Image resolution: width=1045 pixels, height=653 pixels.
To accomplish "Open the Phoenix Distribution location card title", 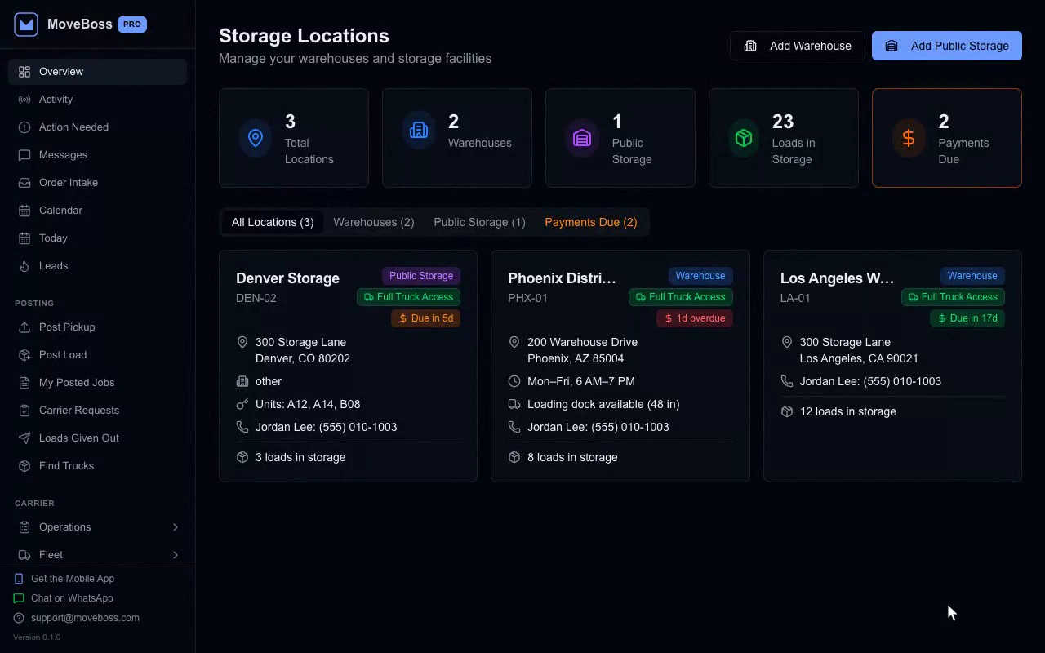I will [563, 278].
